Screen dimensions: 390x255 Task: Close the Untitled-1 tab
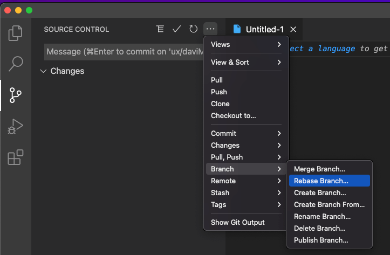click(x=293, y=29)
